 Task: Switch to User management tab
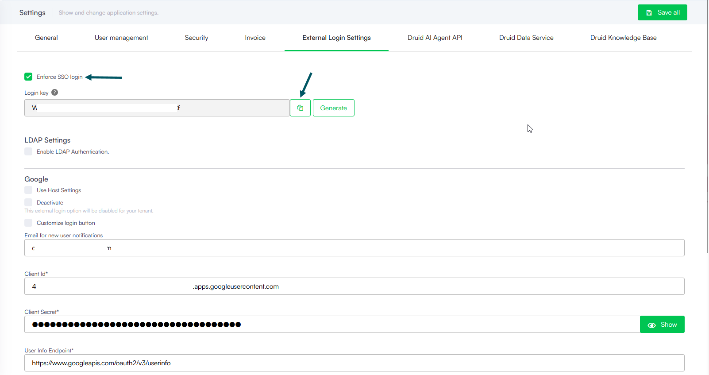click(x=121, y=38)
